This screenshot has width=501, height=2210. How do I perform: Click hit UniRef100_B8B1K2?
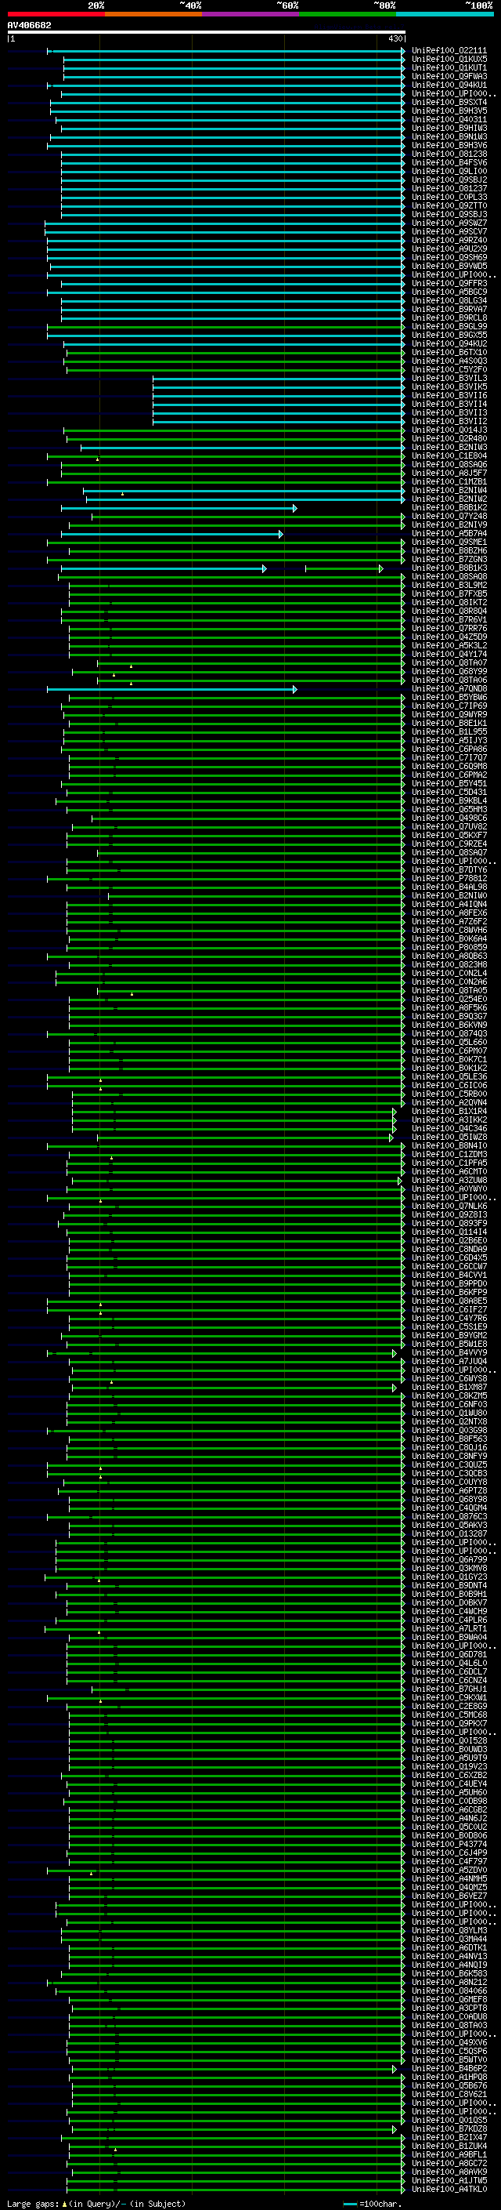coord(449,507)
